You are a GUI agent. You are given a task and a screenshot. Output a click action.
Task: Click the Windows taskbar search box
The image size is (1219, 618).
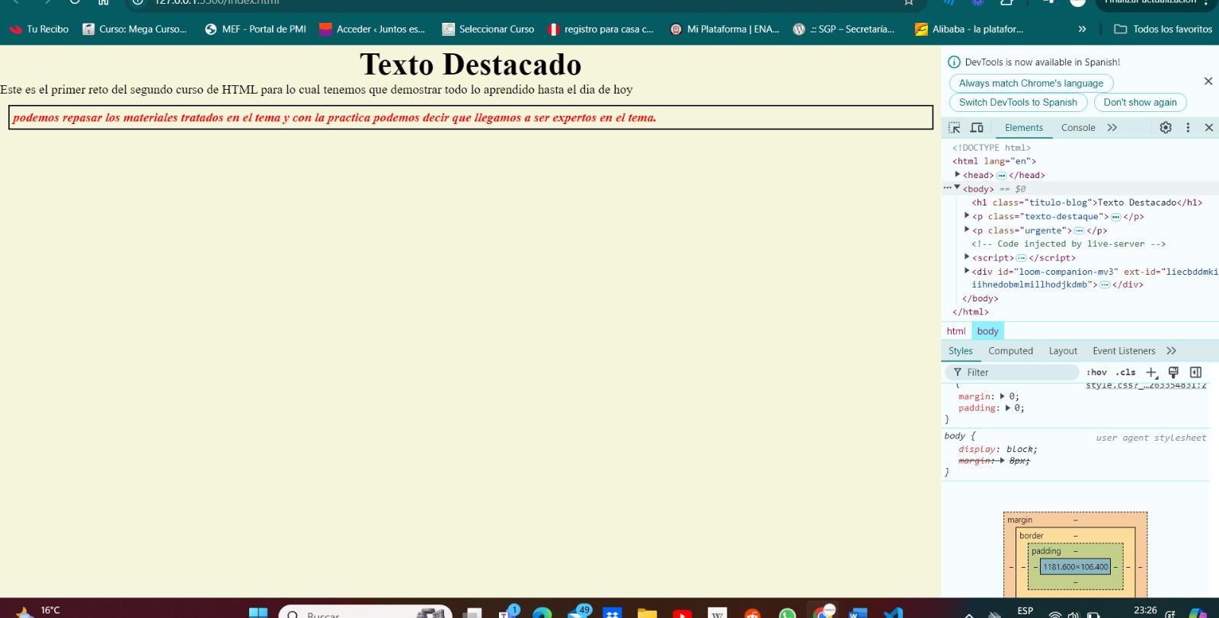tap(366, 613)
